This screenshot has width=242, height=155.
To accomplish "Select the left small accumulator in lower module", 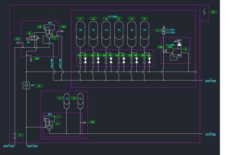I will pyautogui.click(x=67, y=101).
